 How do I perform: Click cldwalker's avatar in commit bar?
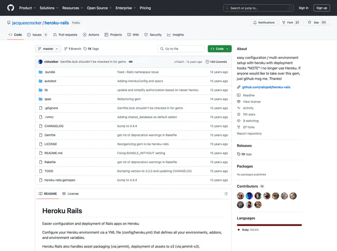[x=40, y=62]
